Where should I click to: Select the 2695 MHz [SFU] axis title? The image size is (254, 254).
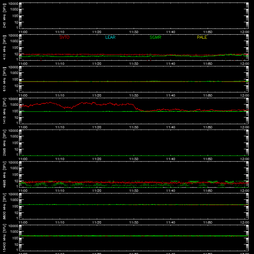click(4, 143)
